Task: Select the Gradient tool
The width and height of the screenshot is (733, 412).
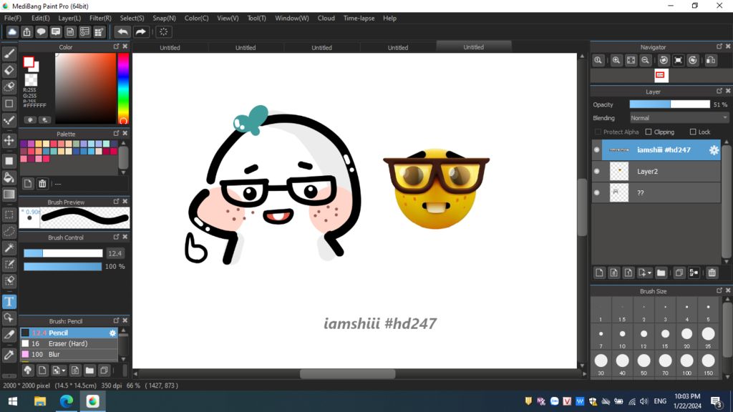Action: point(9,194)
